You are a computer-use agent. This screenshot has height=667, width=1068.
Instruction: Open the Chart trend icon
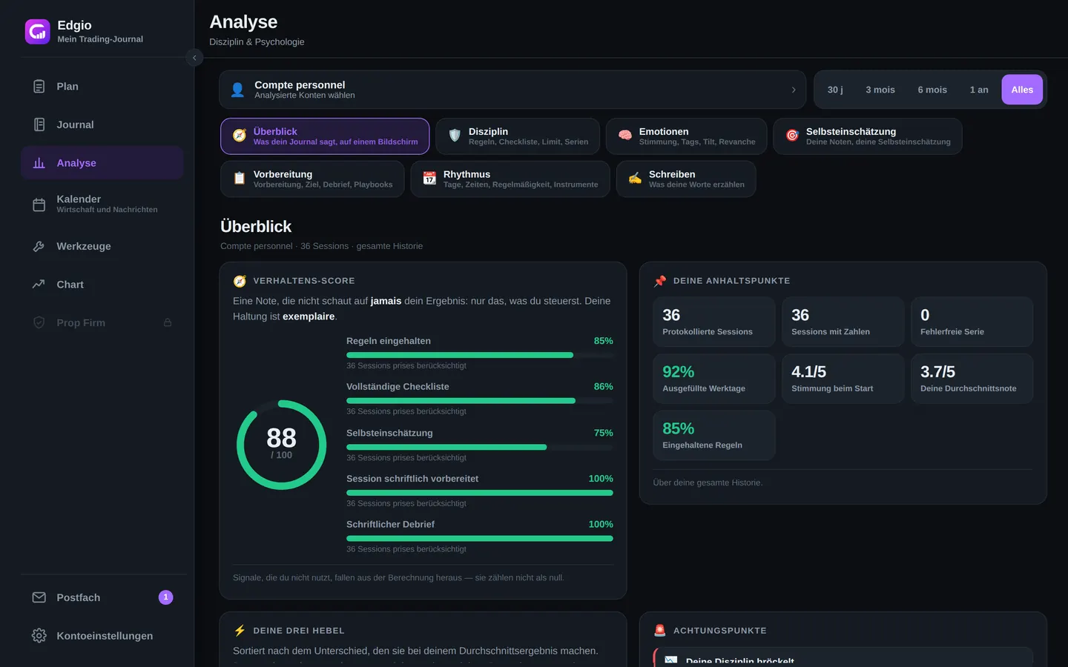click(x=39, y=285)
